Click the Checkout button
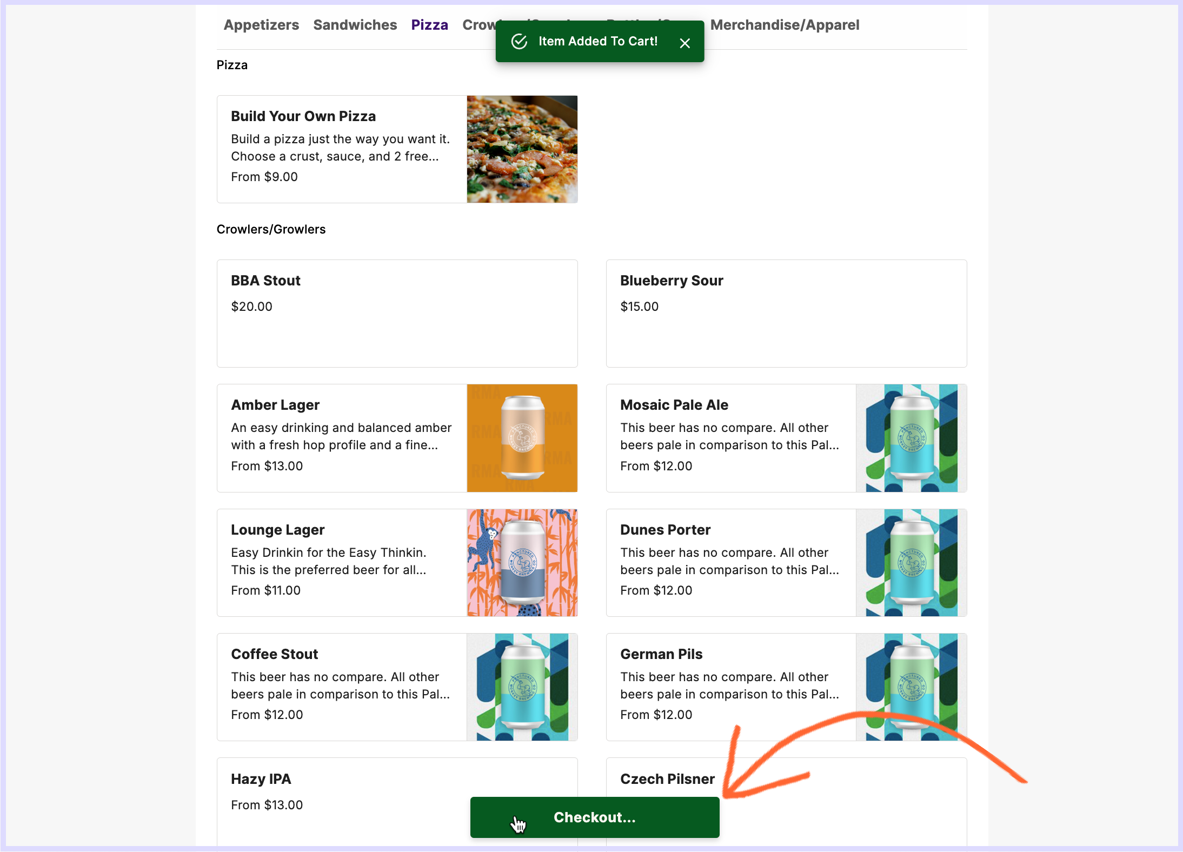1183x852 pixels. coord(594,817)
